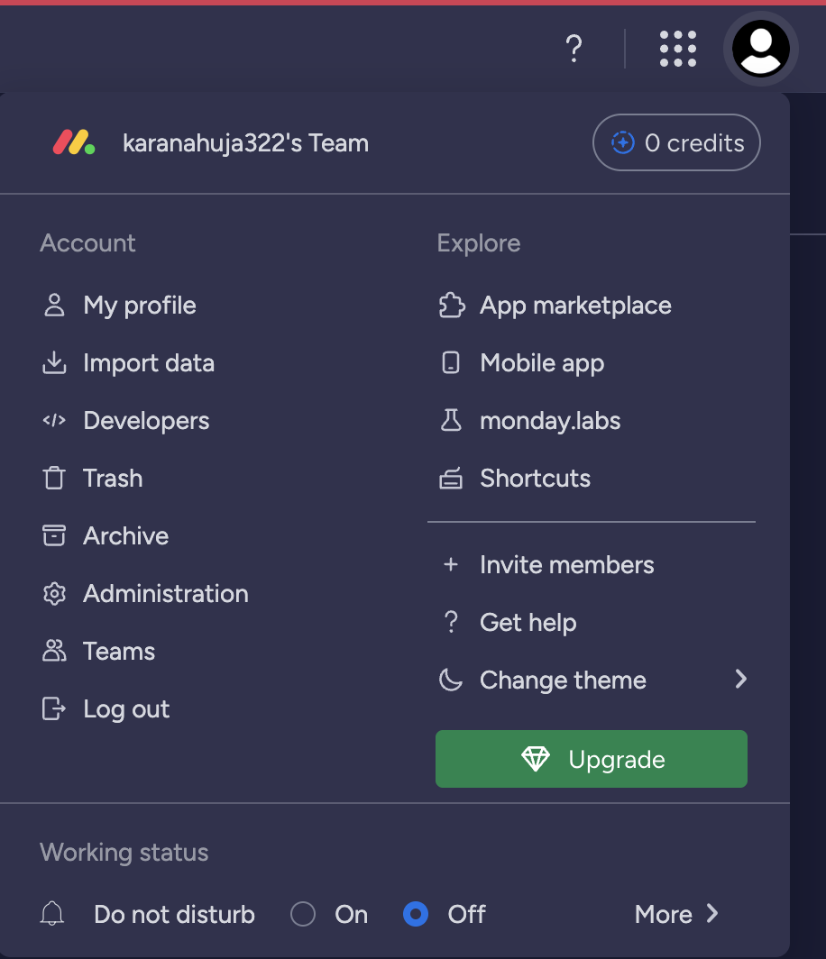826x959 pixels.
Task: Click the 0 credits pill button
Action: point(676,142)
